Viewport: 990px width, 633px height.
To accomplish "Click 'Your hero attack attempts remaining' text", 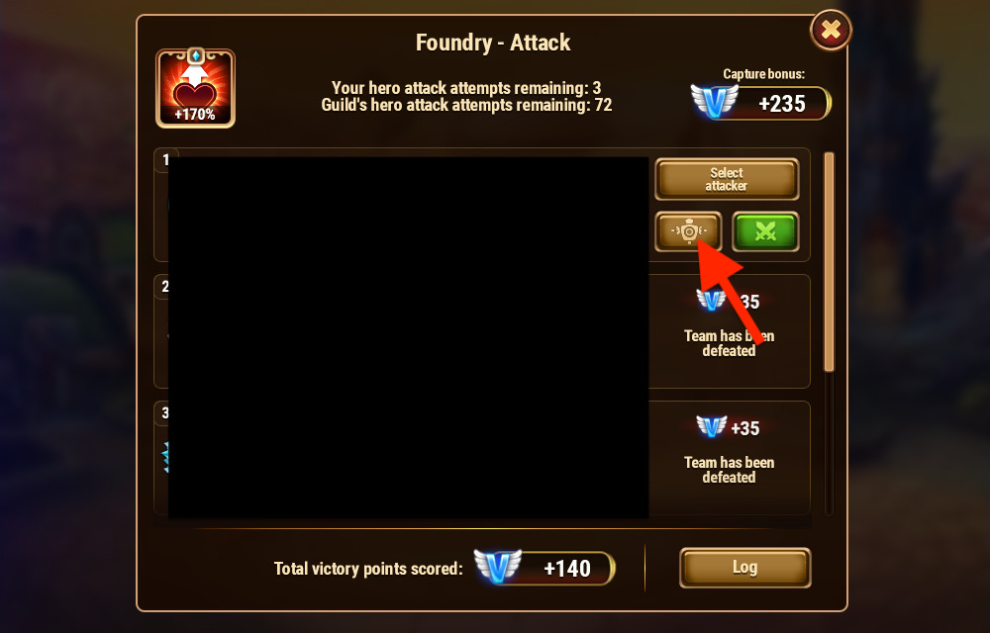I will pos(459,88).
